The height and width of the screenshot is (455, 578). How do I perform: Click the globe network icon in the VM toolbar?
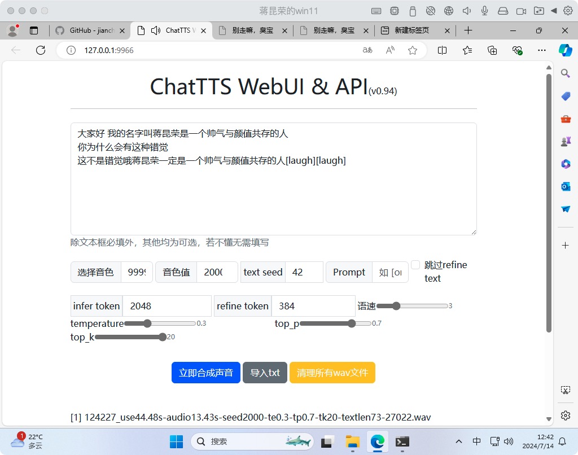point(449,11)
